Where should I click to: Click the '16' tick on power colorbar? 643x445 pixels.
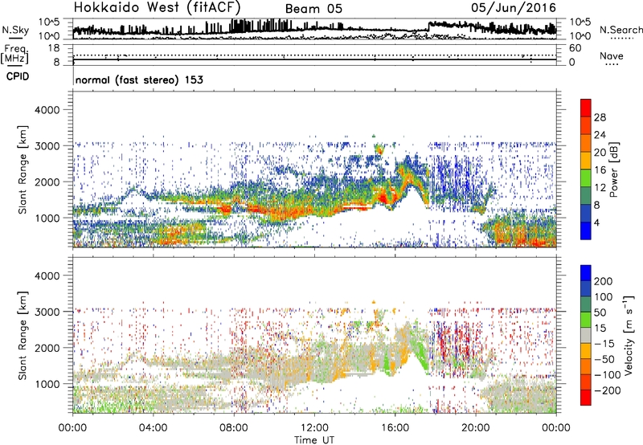[600, 170]
